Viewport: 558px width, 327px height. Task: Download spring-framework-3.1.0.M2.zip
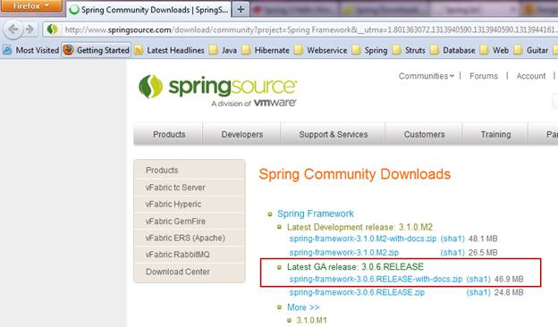pos(343,252)
